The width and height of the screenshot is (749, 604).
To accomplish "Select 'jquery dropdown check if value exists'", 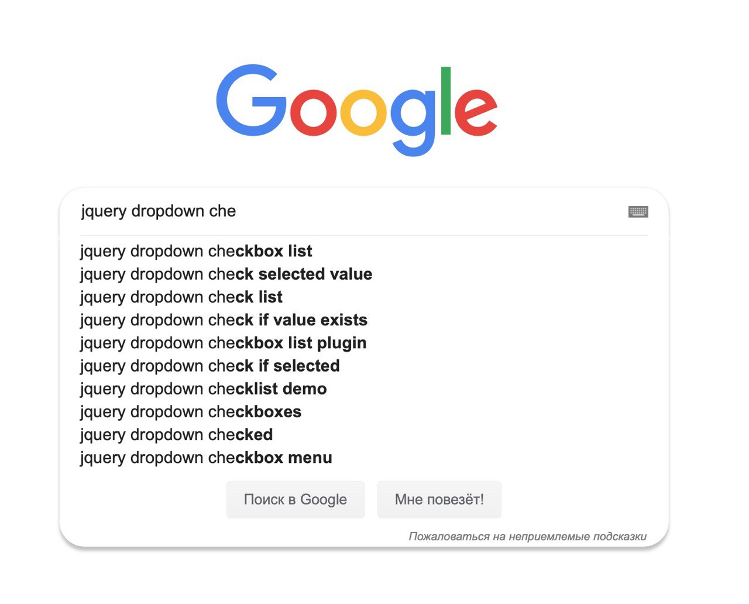I will pyautogui.click(x=224, y=320).
